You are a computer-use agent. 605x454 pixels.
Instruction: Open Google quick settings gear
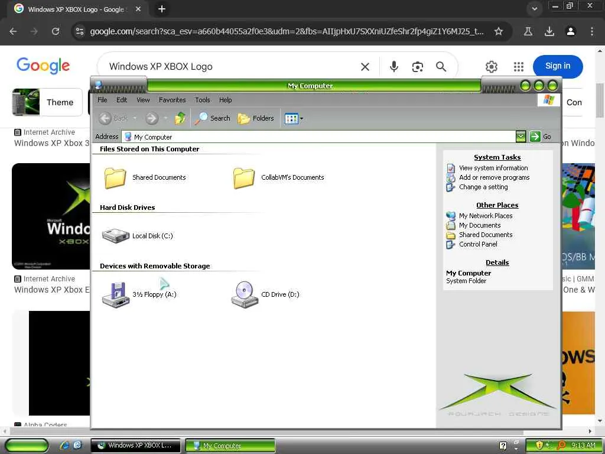pyautogui.click(x=491, y=66)
